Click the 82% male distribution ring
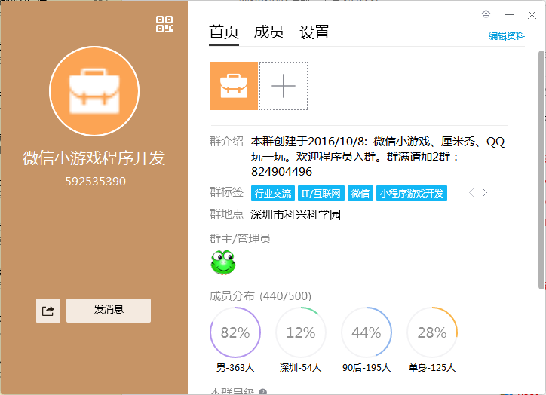This screenshot has height=395, width=546. coord(235,332)
